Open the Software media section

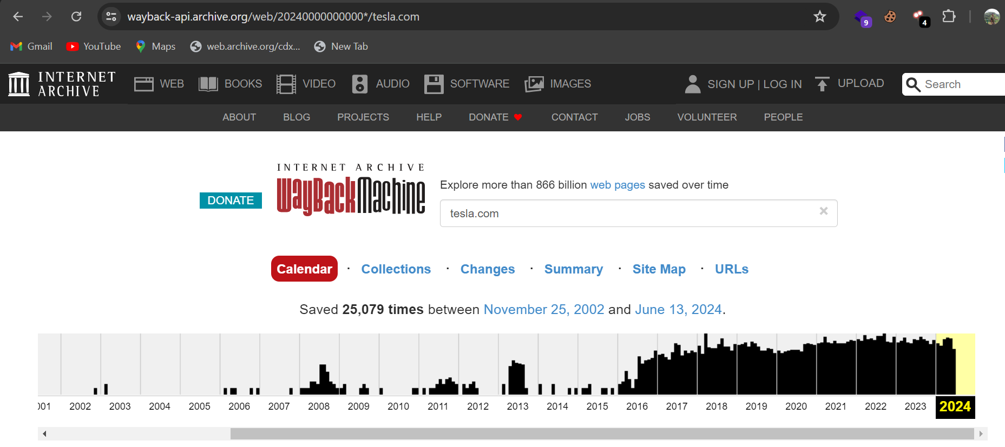coord(467,84)
